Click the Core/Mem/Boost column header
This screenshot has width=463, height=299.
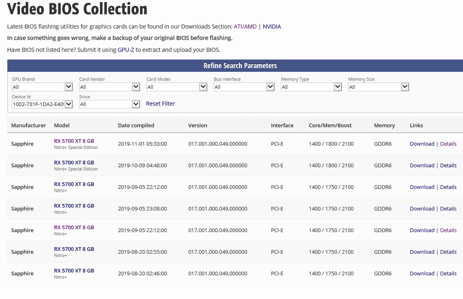[x=330, y=125]
